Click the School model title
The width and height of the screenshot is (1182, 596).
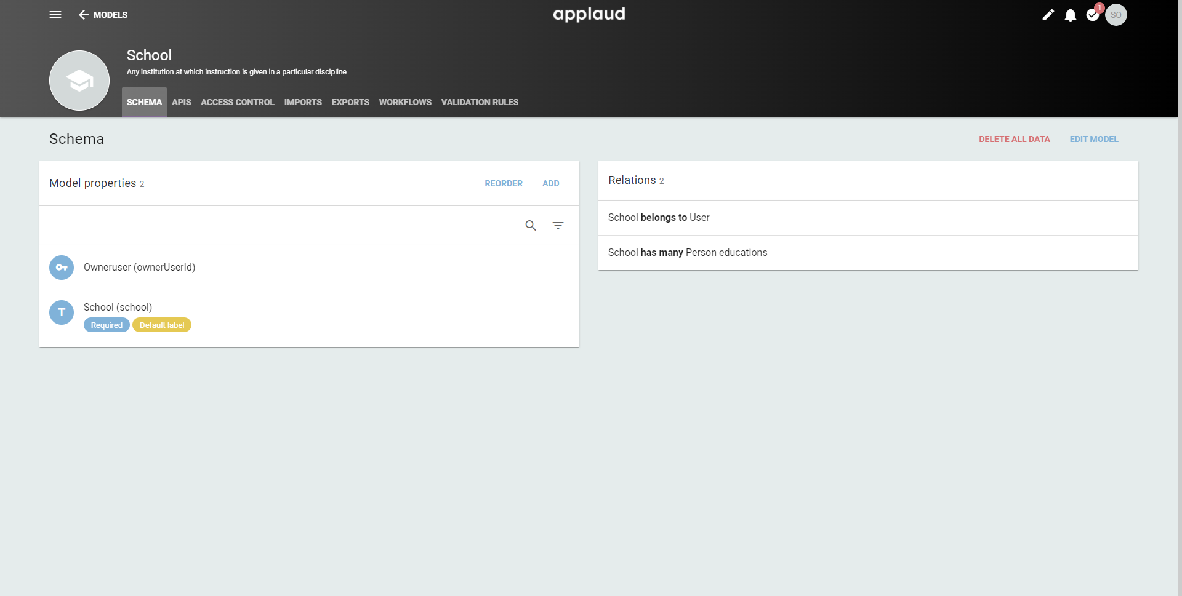pyautogui.click(x=149, y=55)
